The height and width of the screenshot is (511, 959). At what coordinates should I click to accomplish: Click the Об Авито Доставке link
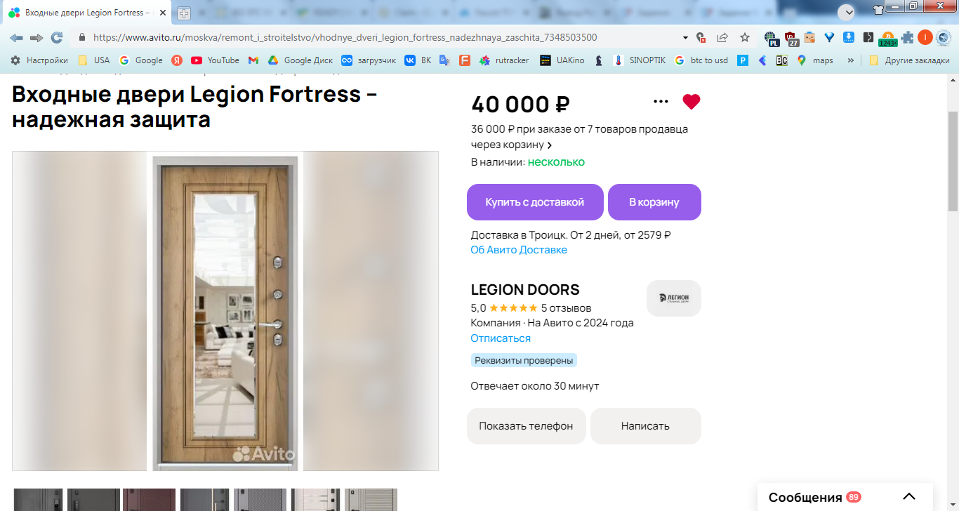pyautogui.click(x=519, y=250)
